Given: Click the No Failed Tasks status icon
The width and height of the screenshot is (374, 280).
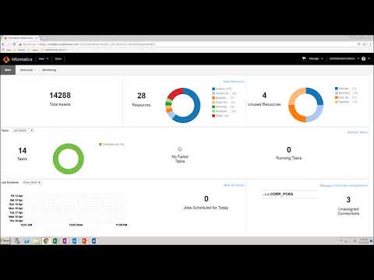Looking at the screenshot, I should click(180, 149).
